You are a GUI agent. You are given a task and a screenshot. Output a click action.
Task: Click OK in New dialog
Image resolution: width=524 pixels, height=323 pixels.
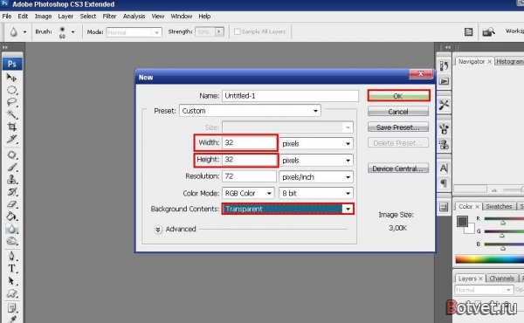click(398, 96)
